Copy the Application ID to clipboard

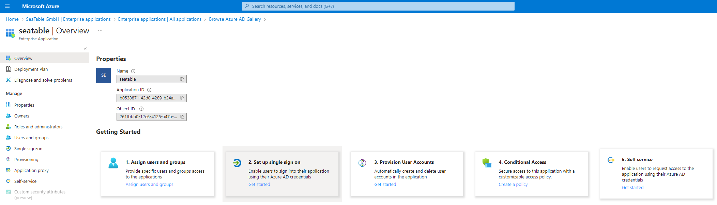(182, 98)
